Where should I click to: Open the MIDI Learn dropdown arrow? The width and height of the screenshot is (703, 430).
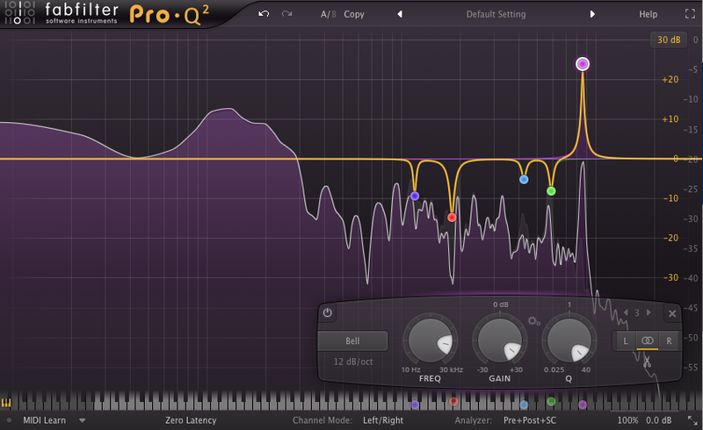[83, 420]
